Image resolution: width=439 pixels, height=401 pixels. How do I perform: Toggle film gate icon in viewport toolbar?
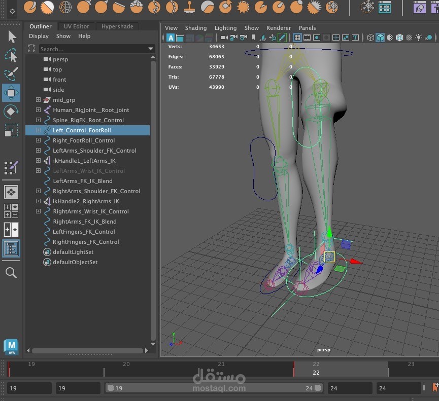pos(307,38)
